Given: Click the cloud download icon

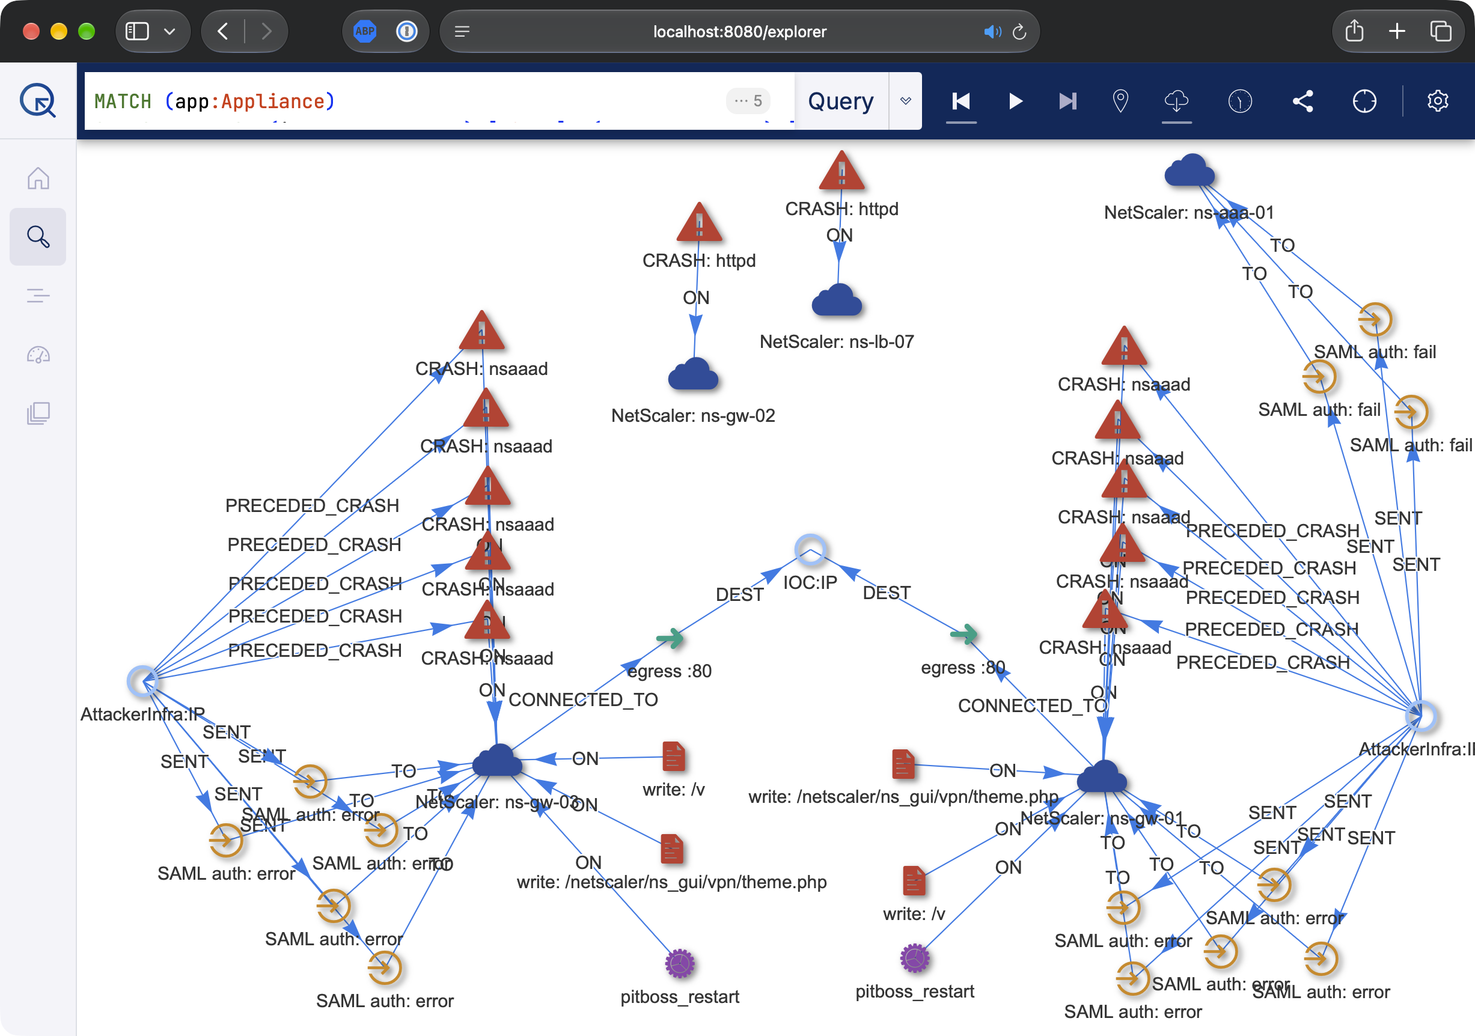Looking at the screenshot, I should (x=1176, y=101).
